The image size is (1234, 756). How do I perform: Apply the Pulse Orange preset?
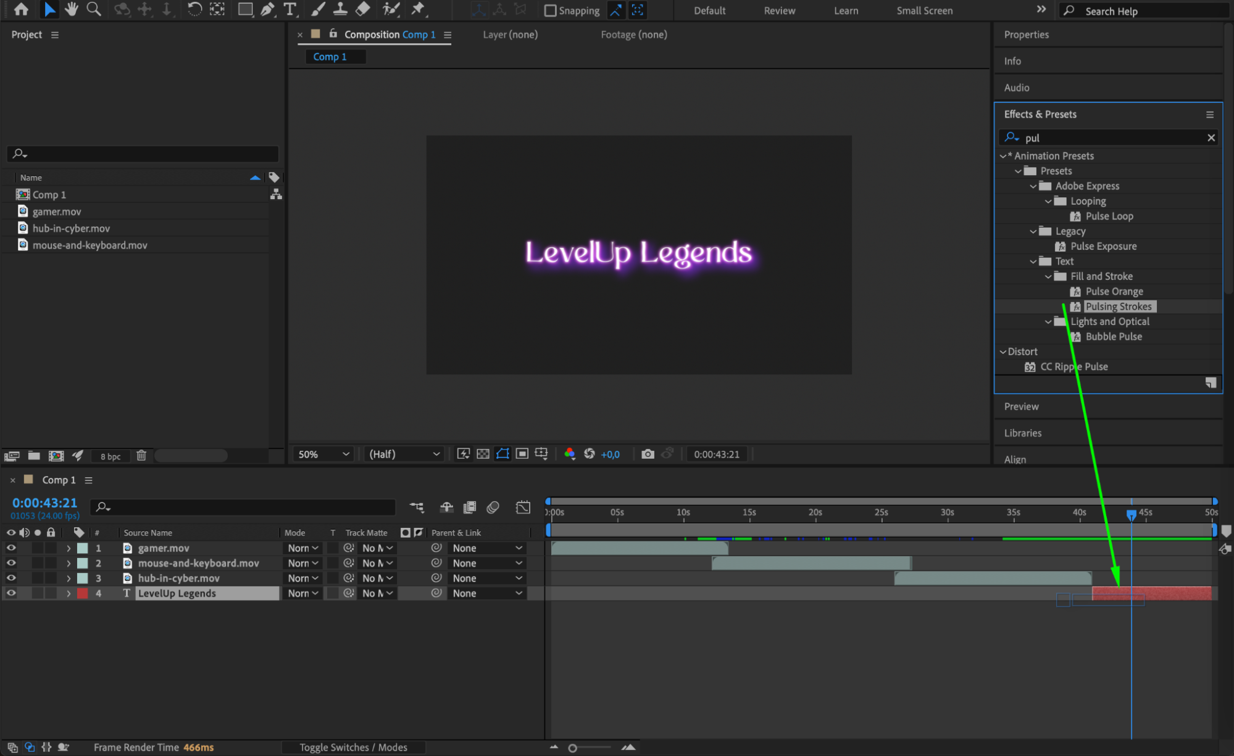1114,291
